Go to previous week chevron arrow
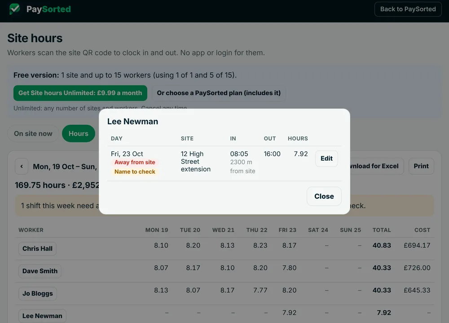Viewport: 449px width, 323px height. [x=22, y=166]
